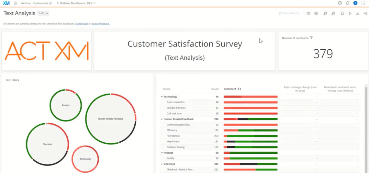Click the Product bubble in Text Topics
The image size is (369, 173).
click(66, 105)
